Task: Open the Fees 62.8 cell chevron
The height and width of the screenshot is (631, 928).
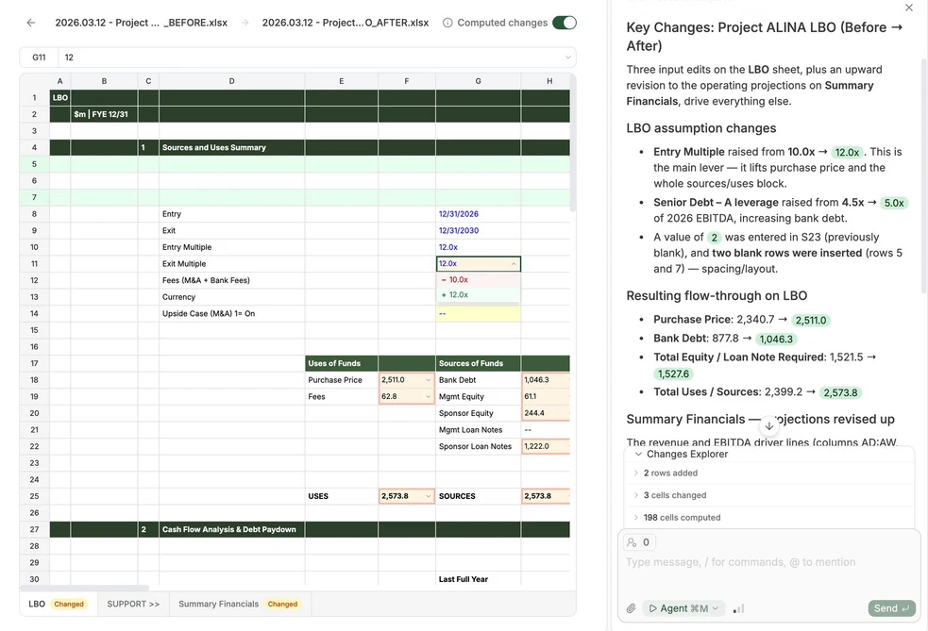Action: pyautogui.click(x=428, y=396)
